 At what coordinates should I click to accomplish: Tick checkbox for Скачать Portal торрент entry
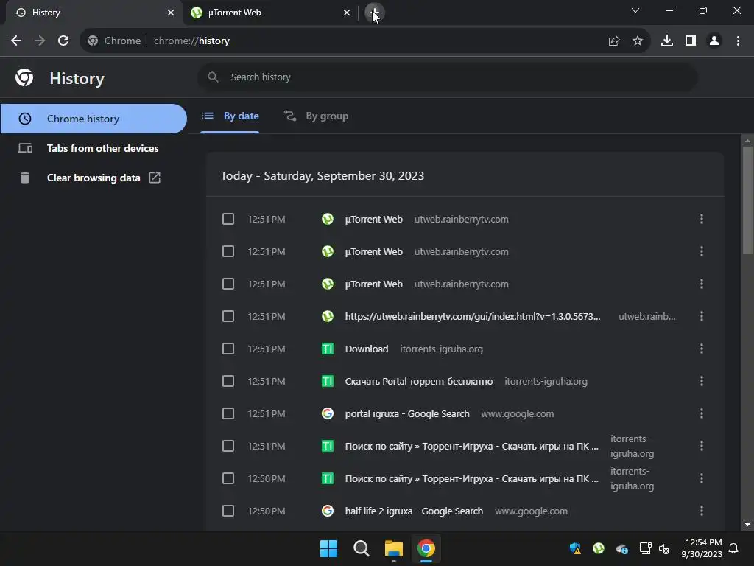tap(228, 381)
